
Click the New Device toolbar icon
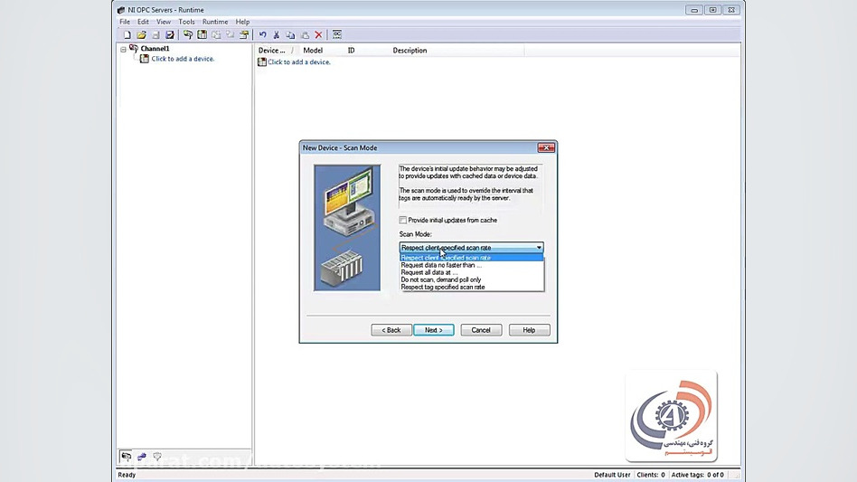point(202,35)
